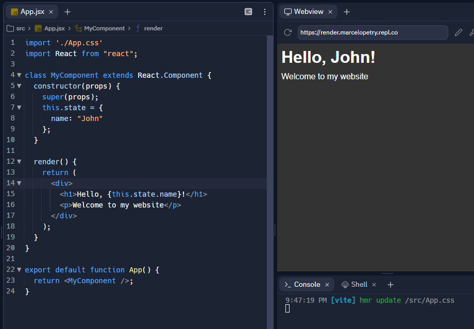Close the Console tab
This screenshot has height=329, width=474.
pyautogui.click(x=327, y=285)
